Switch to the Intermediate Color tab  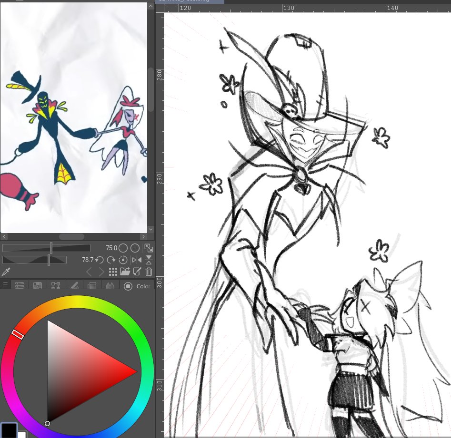pos(56,285)
